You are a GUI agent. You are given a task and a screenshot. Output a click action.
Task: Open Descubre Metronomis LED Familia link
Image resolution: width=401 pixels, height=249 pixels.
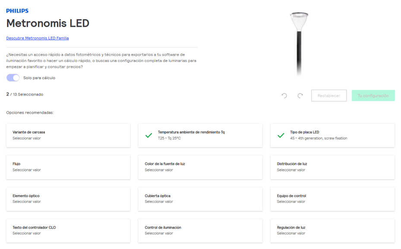(38, 38)
